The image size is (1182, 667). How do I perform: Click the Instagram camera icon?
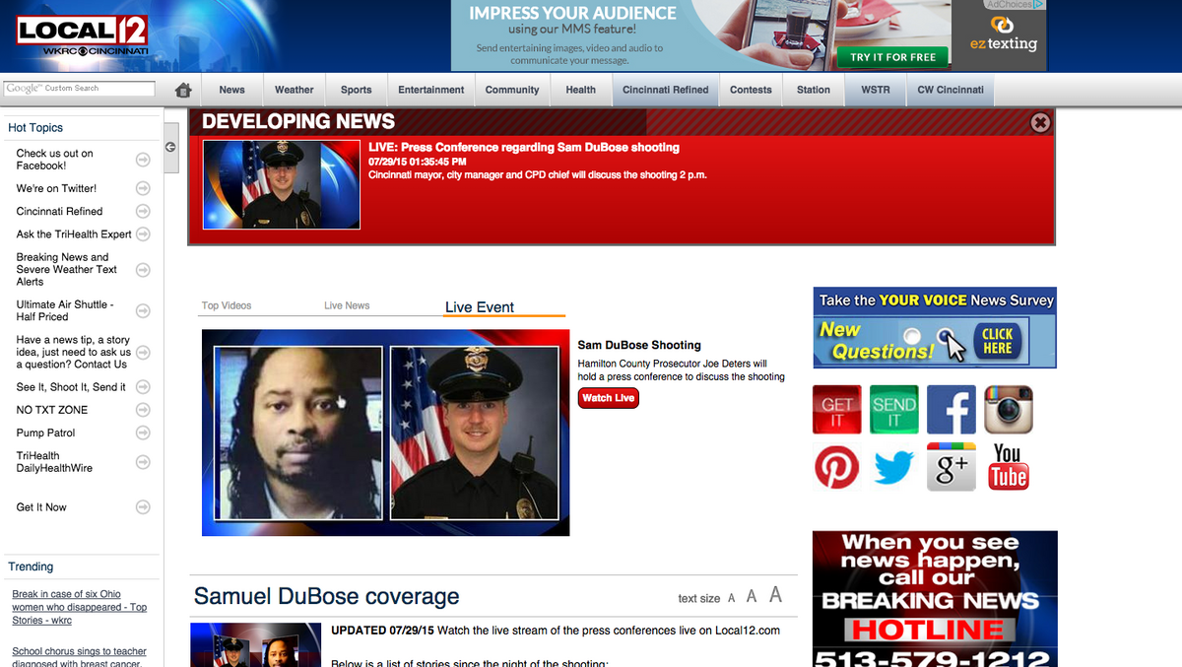(1008, 409)
